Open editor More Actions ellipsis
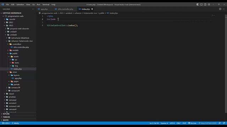 click(224, 9)
